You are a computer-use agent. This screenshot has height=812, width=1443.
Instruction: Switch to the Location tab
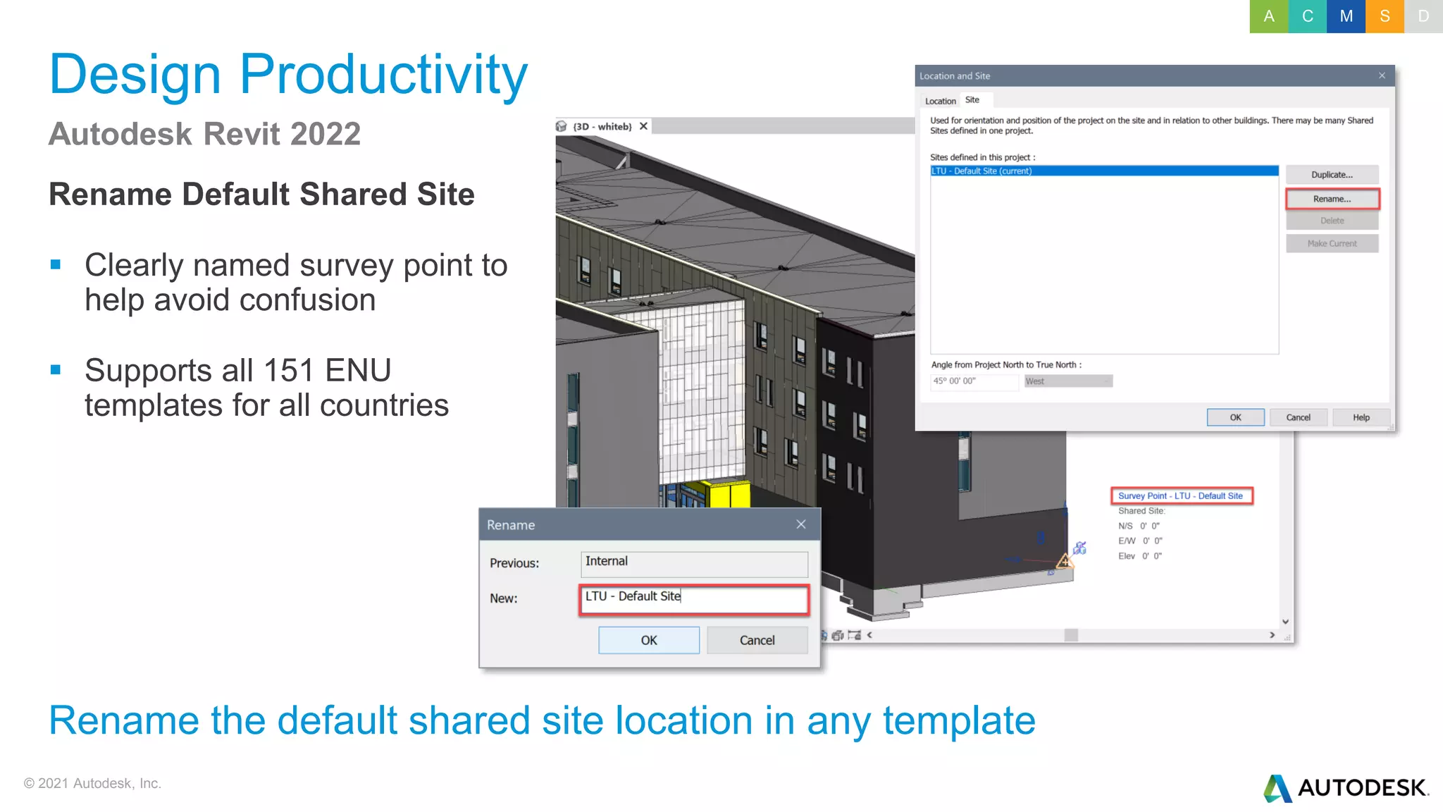pos(940,101)
